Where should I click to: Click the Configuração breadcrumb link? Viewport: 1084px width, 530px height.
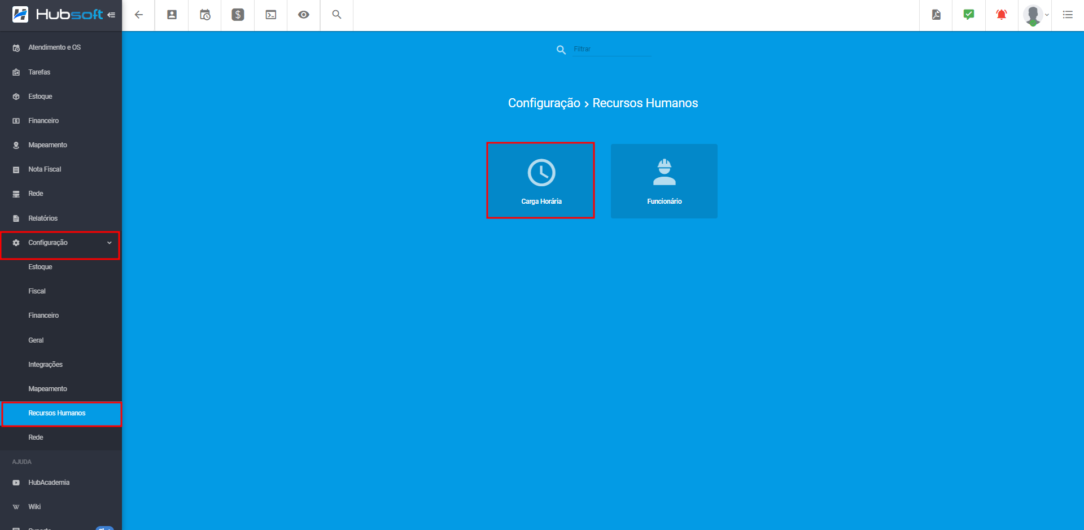coord(544,103)
